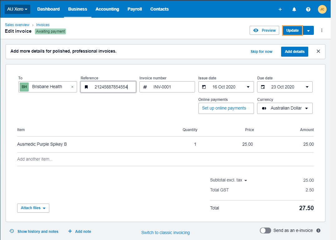336x240 pixels.
Task: Open the notifications bell icon
Action: click(294, 9)
